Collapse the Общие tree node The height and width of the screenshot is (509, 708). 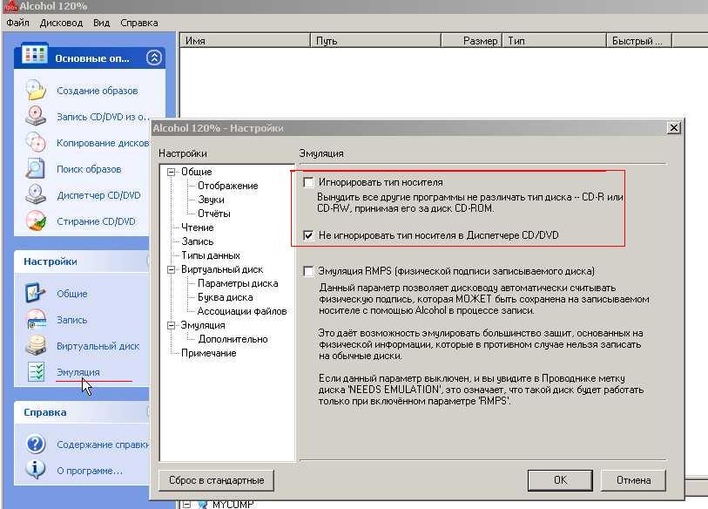[x=172, y=173]
